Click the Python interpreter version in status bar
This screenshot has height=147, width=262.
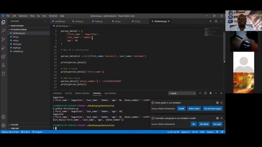click(10, 132)
